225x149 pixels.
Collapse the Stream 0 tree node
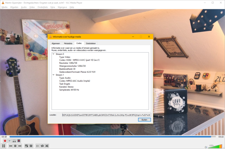pos(53,54)
